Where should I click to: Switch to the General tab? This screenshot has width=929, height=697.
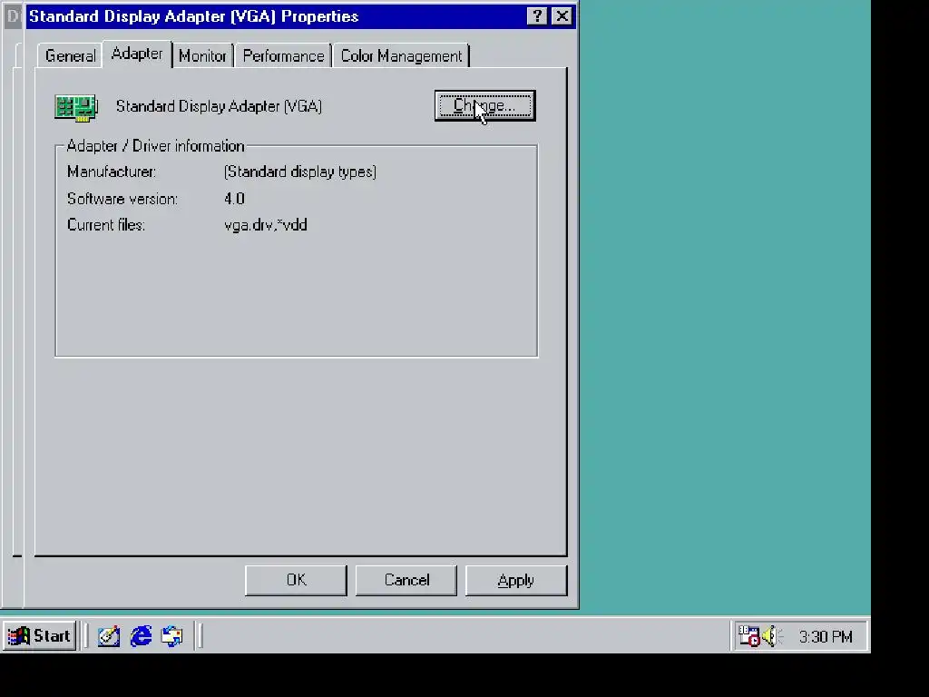tap(71, 56)
